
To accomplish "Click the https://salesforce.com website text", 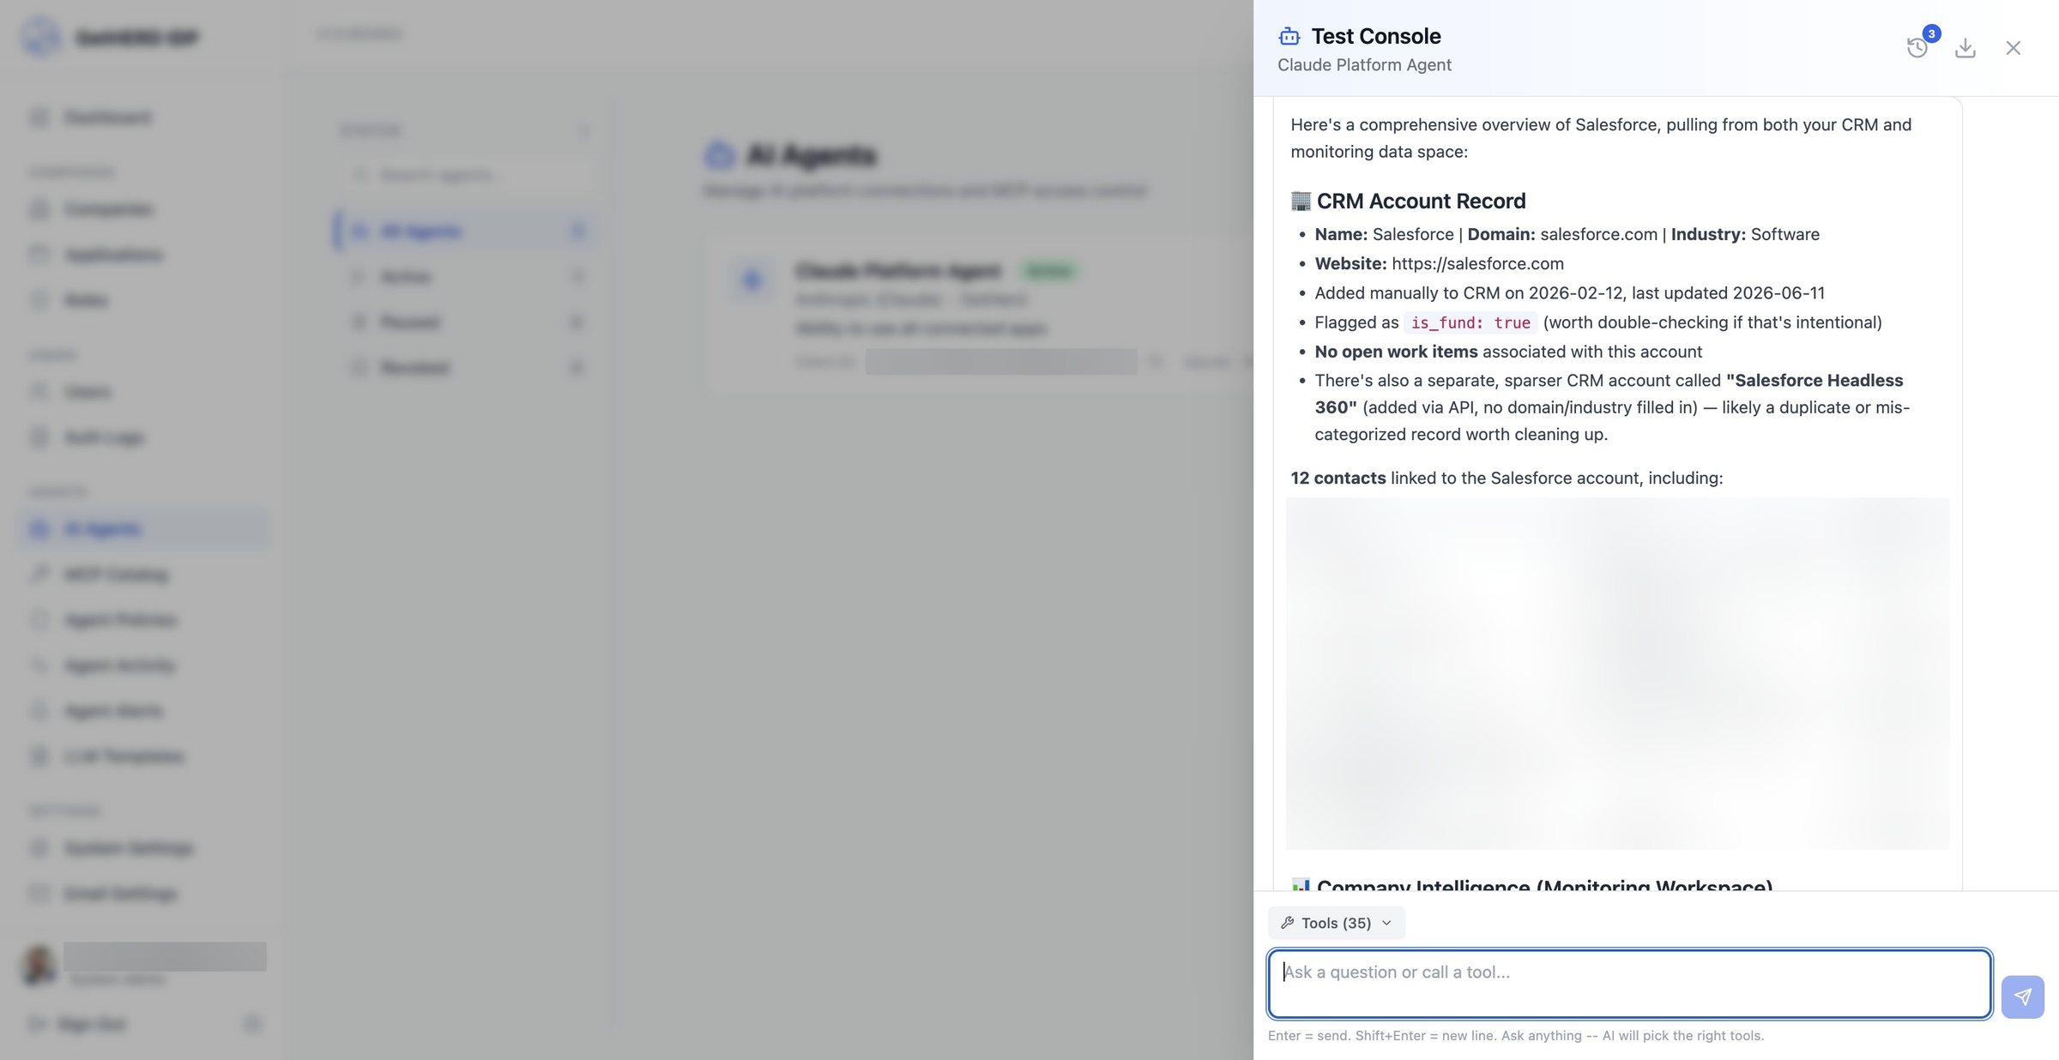I will coord(1477,264).
